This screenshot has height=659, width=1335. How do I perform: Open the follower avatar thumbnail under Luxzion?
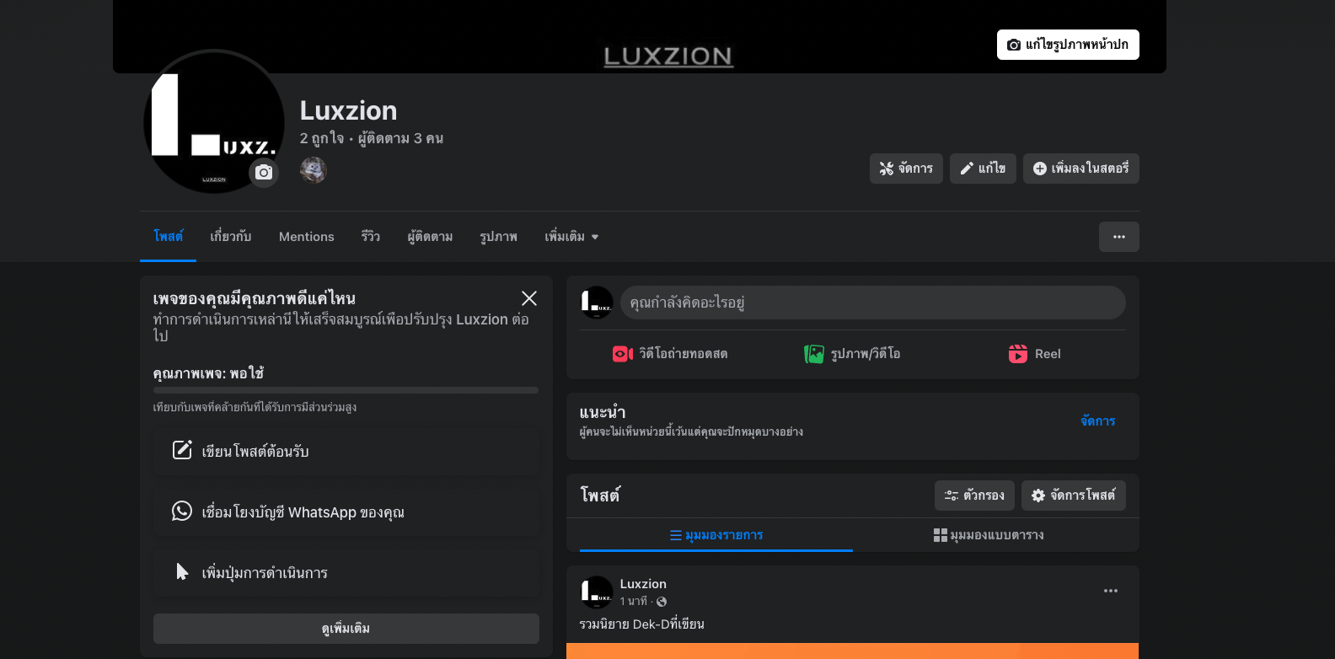[x=314, y=170]
